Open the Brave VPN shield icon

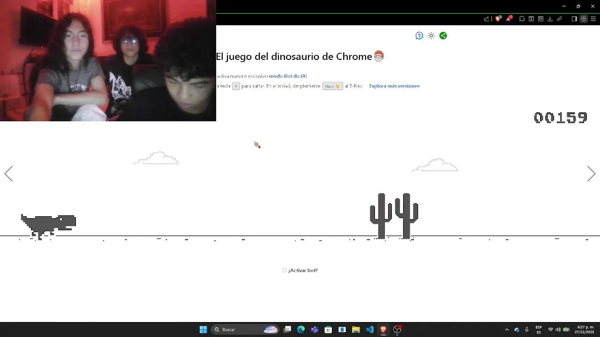point(584,19)
